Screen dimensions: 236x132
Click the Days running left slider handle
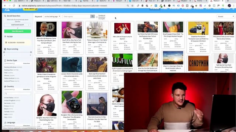tap(4, 52)
